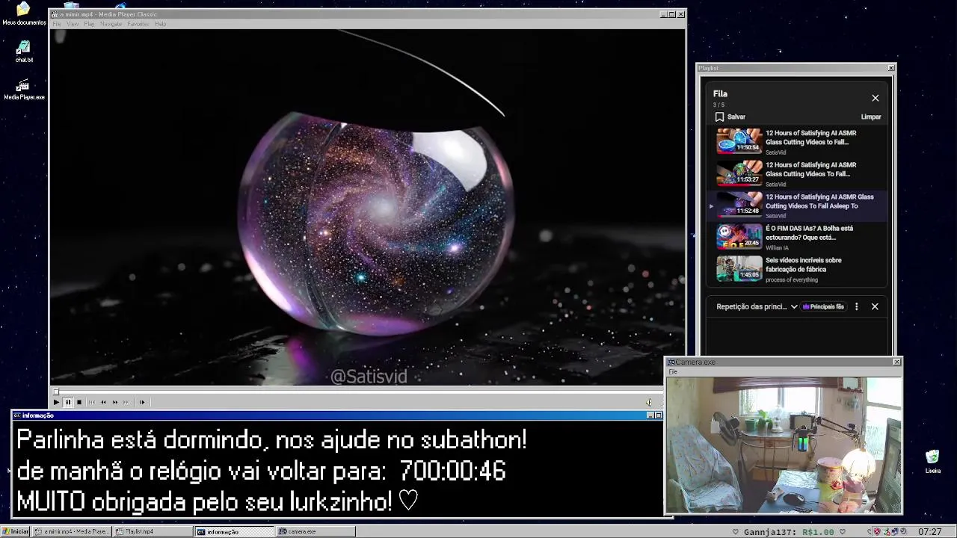Open the Iniciar start menu

click(15, 531)
